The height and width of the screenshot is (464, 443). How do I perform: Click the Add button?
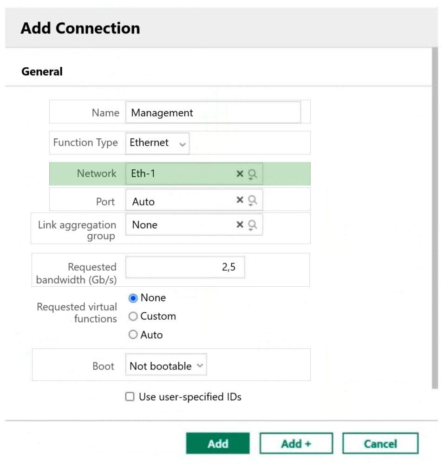[x=218, y=443]
